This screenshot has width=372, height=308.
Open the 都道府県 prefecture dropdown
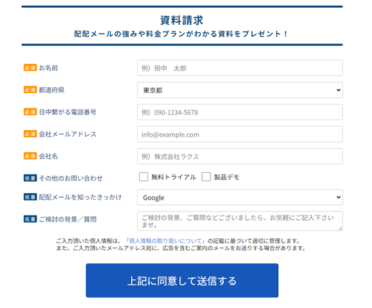point(239,90)
